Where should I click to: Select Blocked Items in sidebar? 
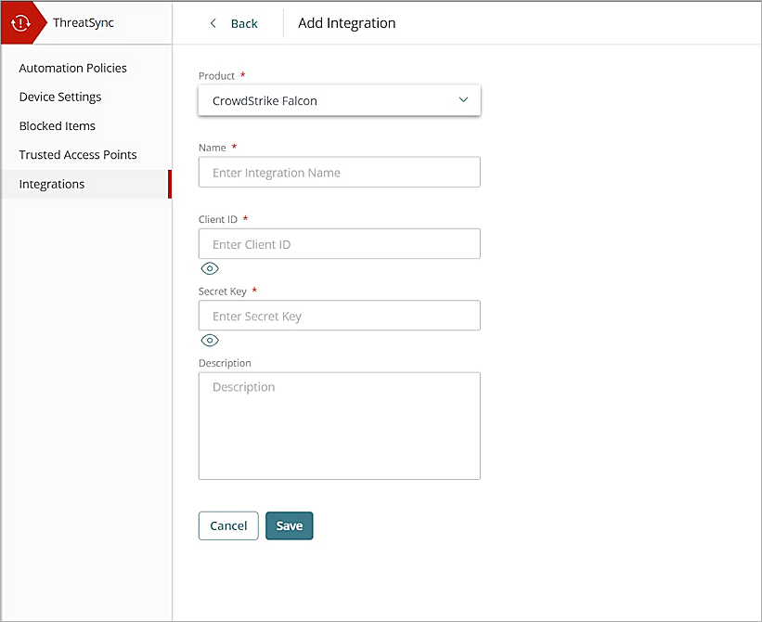tap(58, 126)
